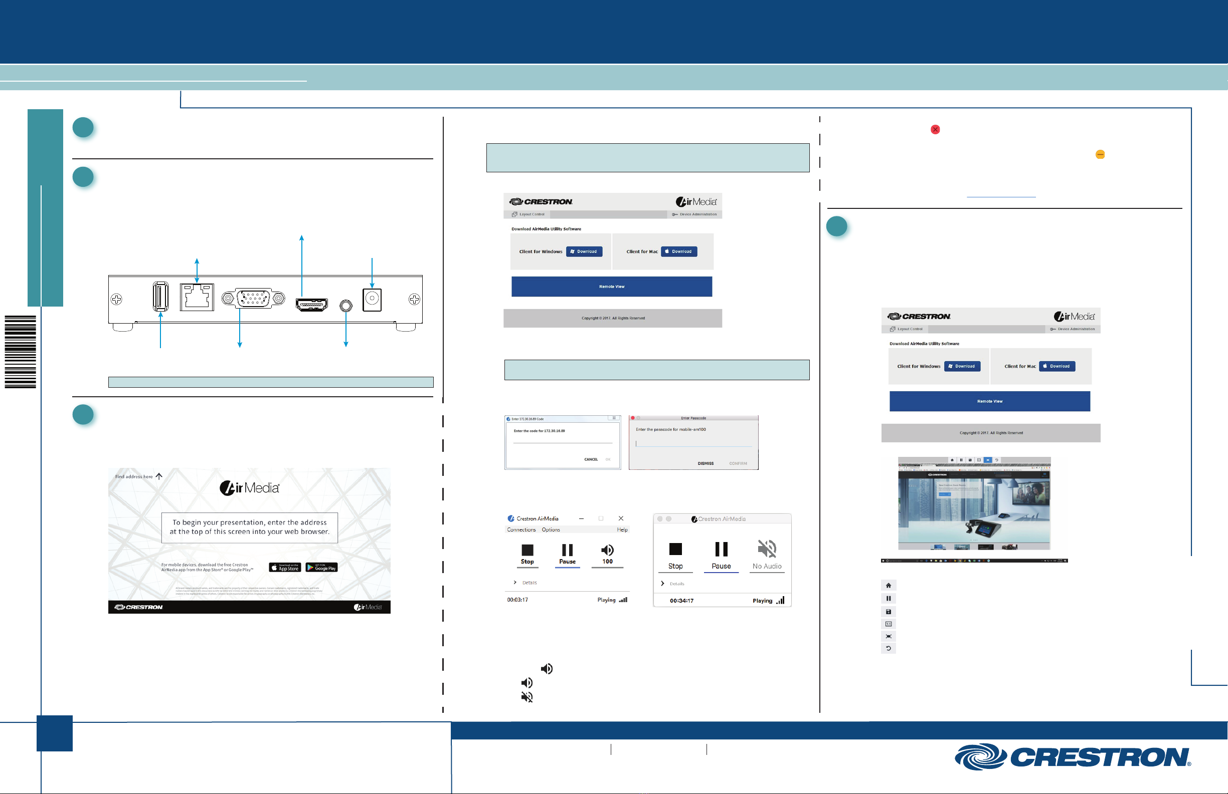Click the signal bars beside Playing in the Mac AirMedia window
The image size is (1228, 794).
[780, 600]
